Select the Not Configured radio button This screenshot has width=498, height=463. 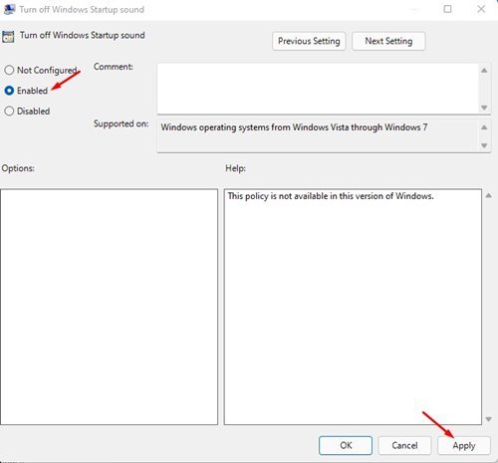tap(9, 70)
